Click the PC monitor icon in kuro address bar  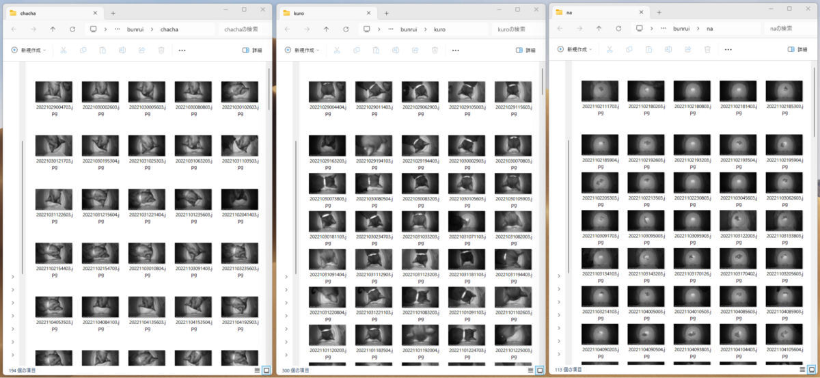tap(367, 29)
